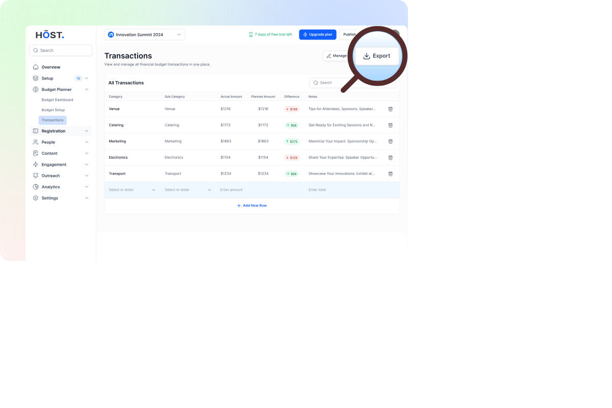
Task: Click the Innovation Summit event logo icon
Action: click(111, 35)
